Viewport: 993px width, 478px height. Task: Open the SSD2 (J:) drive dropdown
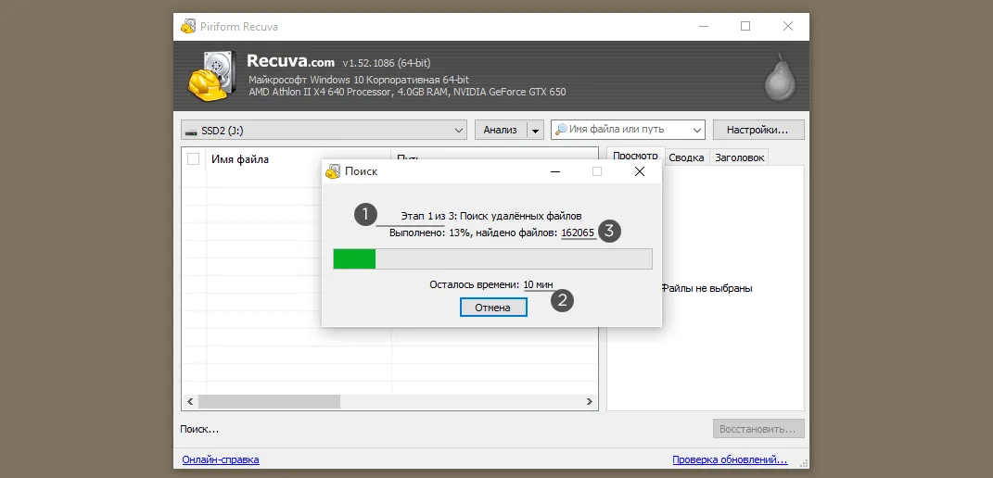coord(459,131)
